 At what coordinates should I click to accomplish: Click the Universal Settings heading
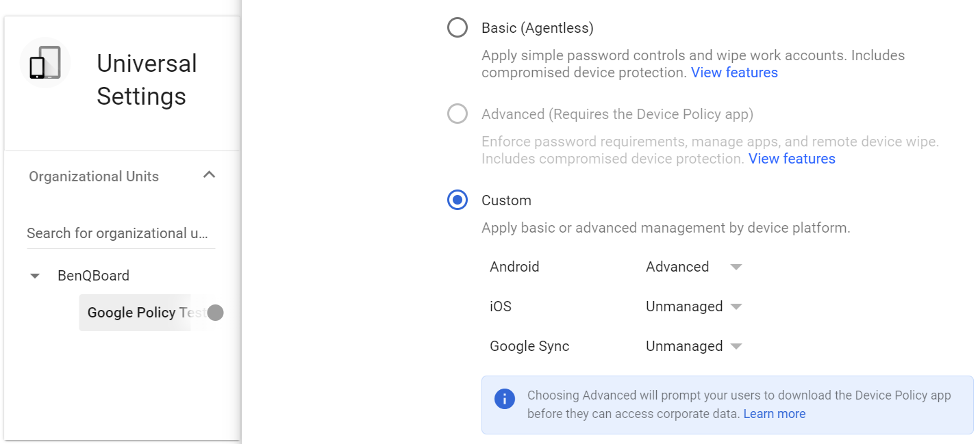[x=147, y=79]
